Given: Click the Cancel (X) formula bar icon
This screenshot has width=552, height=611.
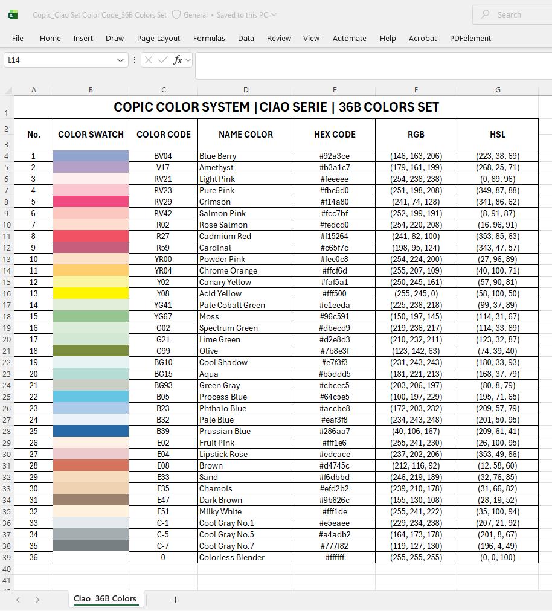Looking at the screenshot, I should tap(148, 60).
